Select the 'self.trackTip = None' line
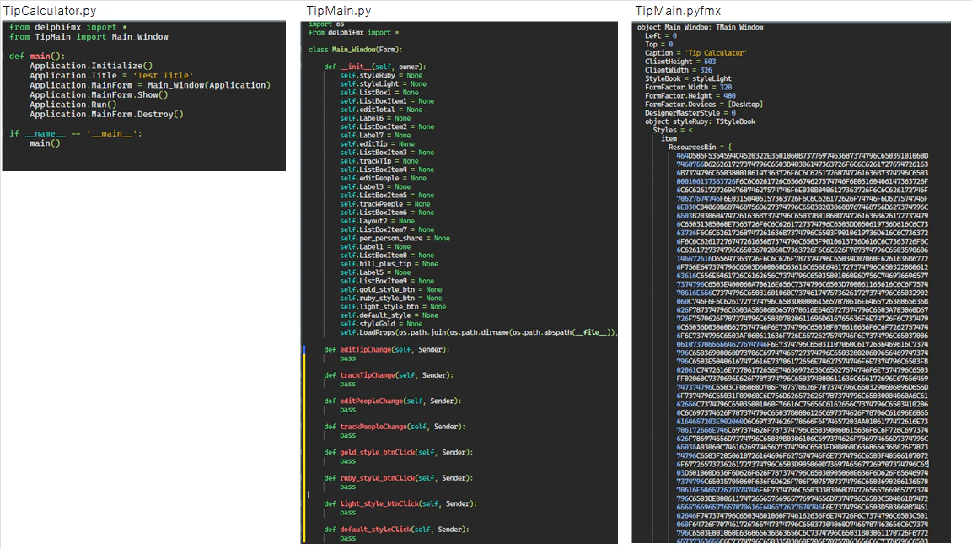The height and width of the screenshot is (549, 972). click(x=379, y=161)
